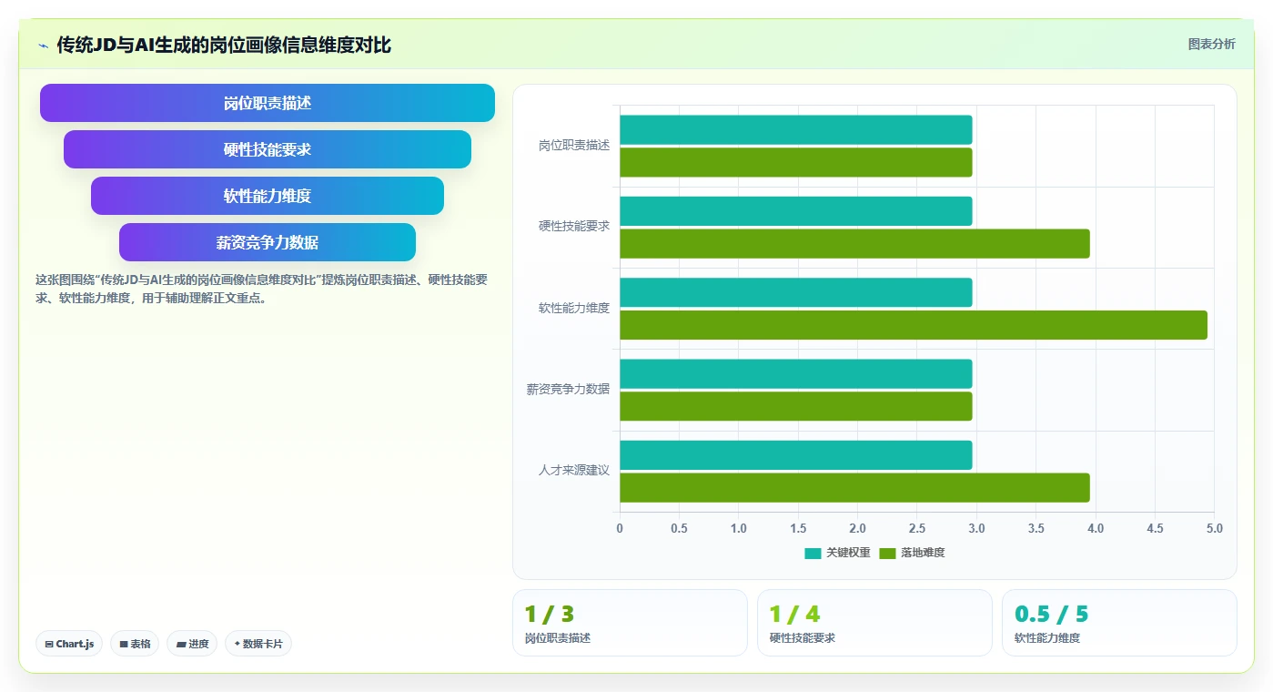Viewport: 1273px width, 692px height.
Task: Click the 1.5 x-axis tick label
Action: coord(798,529)
